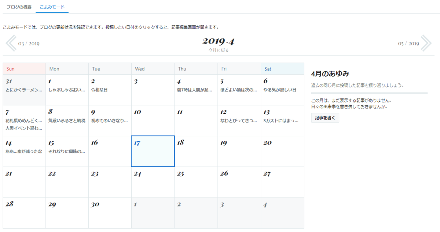Click the April 18 date cell

point(196,151)
